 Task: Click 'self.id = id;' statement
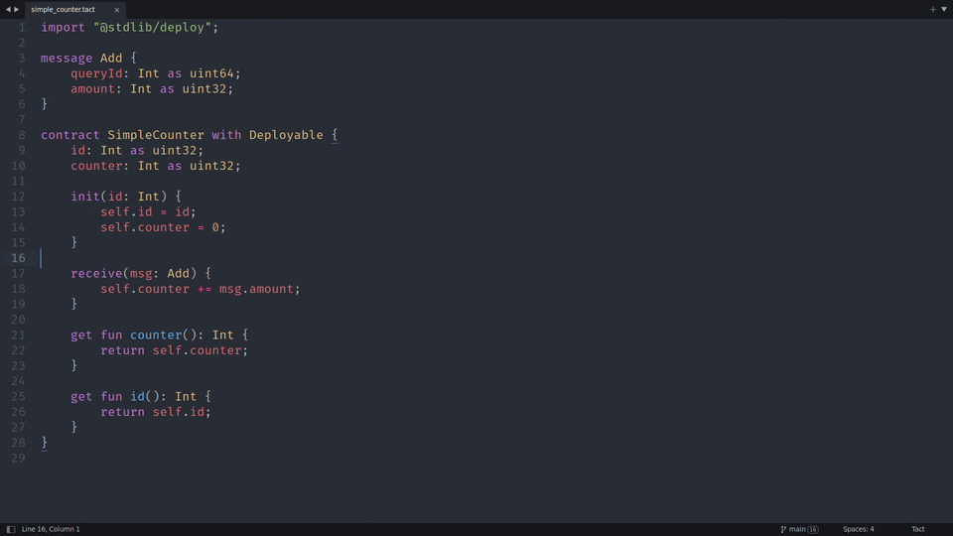coord(148,212)
